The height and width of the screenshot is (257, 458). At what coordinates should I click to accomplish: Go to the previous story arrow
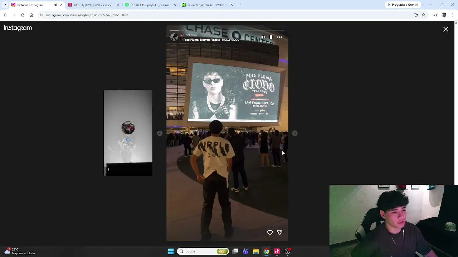point(160,133)
